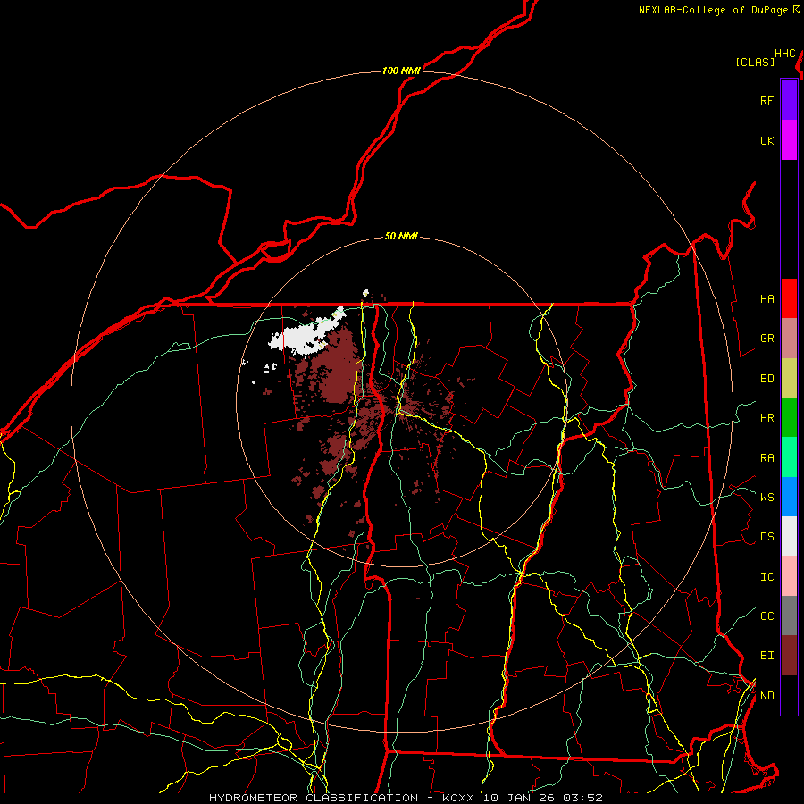804x804 pixels.
Task: Click the 50 NMI range ring label
Action: pyautogui.click(x=401, y=236)
